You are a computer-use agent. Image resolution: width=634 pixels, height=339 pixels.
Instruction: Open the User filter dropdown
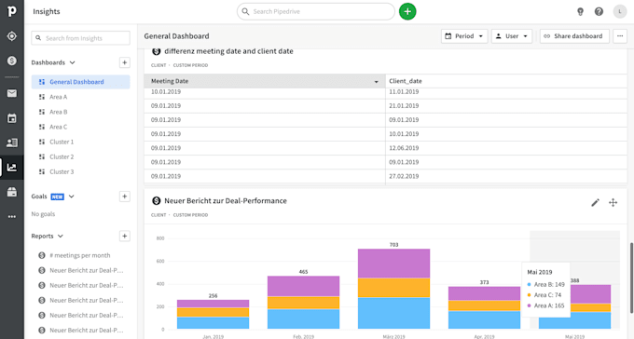[512, 36]
